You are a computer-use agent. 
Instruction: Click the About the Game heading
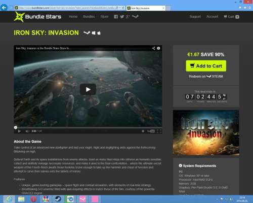click(x=28, y=142)
